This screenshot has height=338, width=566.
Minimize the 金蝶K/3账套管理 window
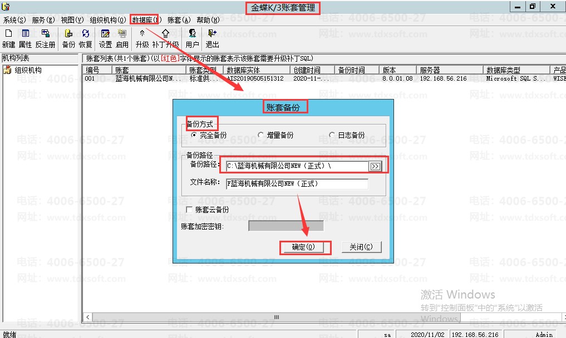pos(518,7)
